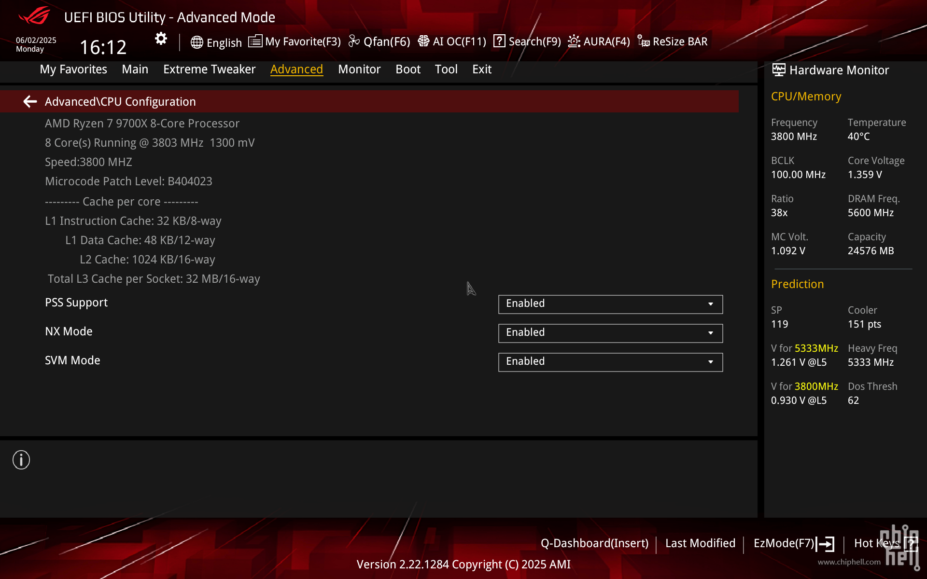Click the ReSize BAR option
This screenshot has height=579, width=927.
(x=680, y=41)
